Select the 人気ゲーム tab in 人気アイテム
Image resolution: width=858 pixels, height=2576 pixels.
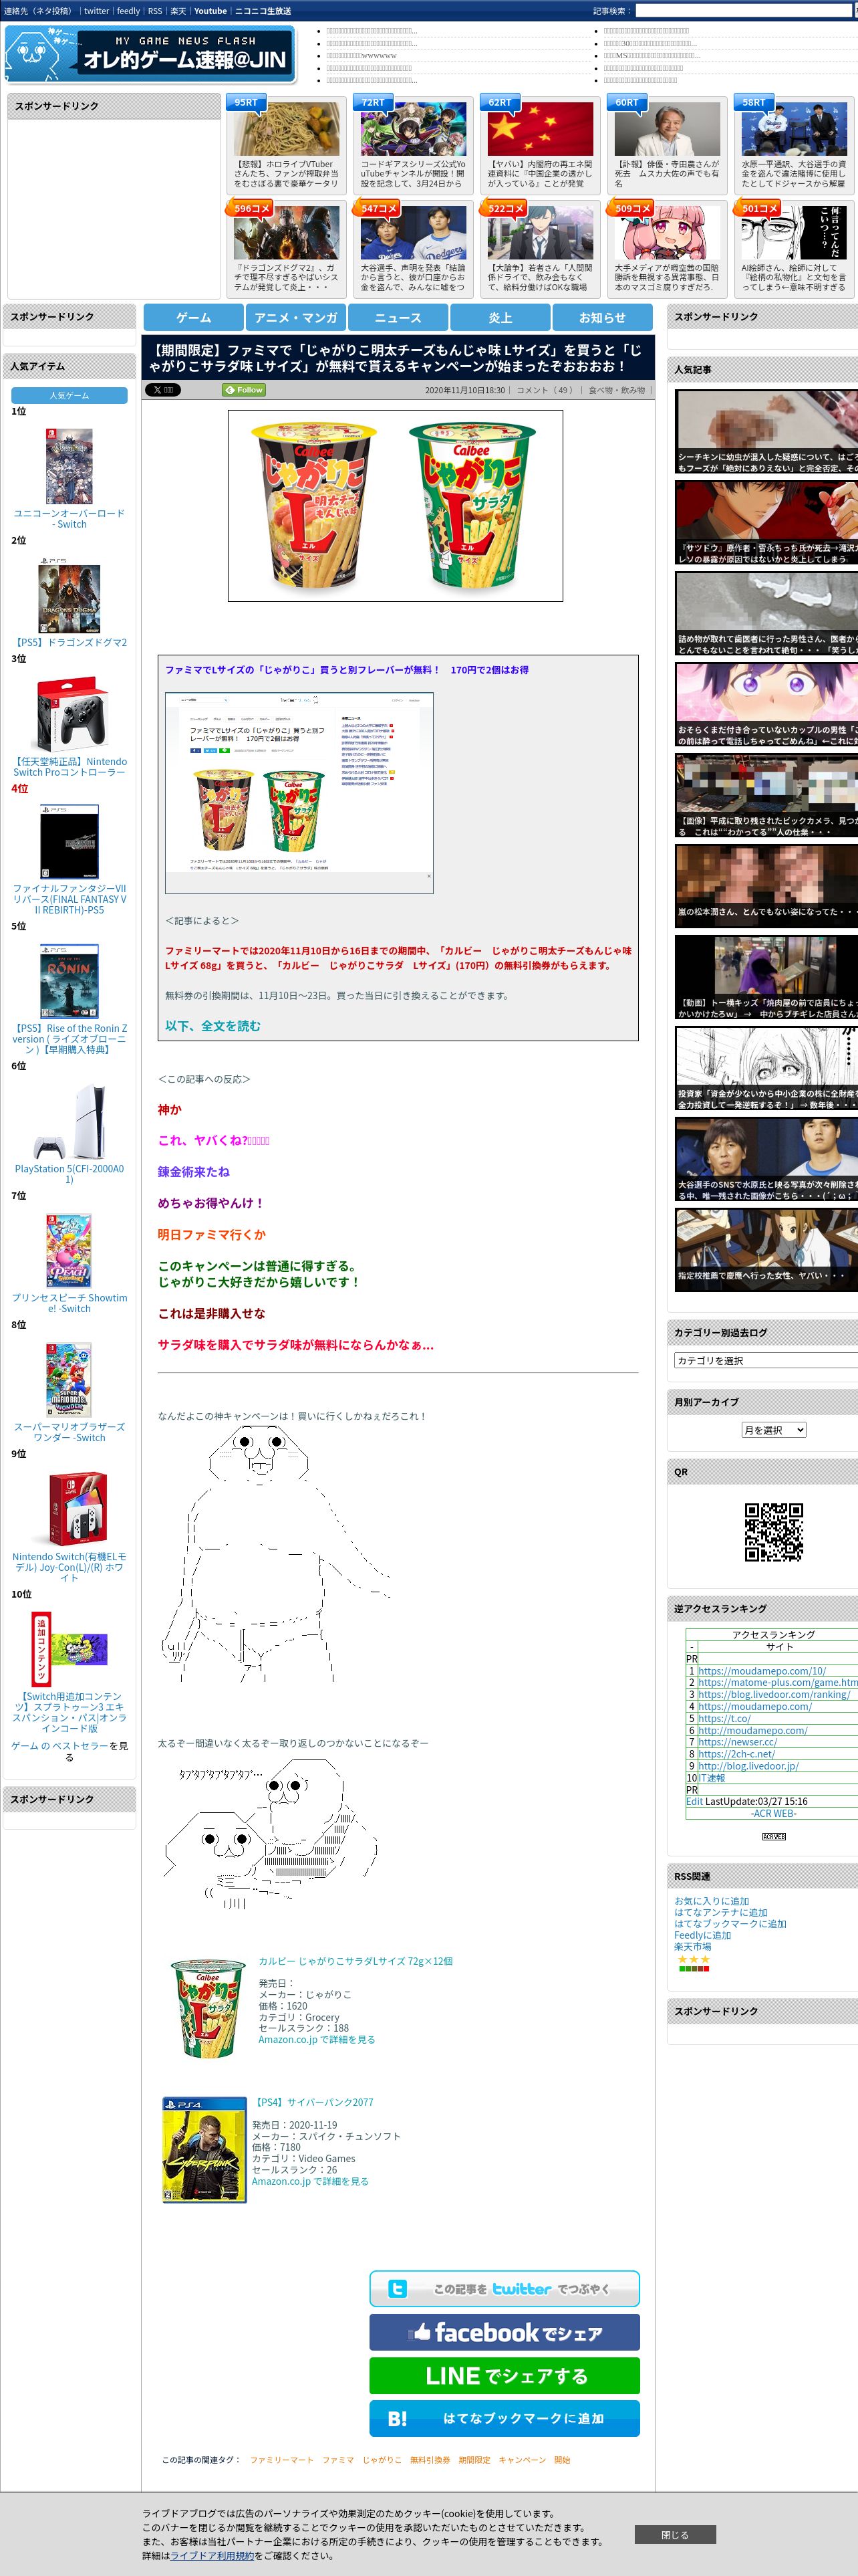click(69, 396)
